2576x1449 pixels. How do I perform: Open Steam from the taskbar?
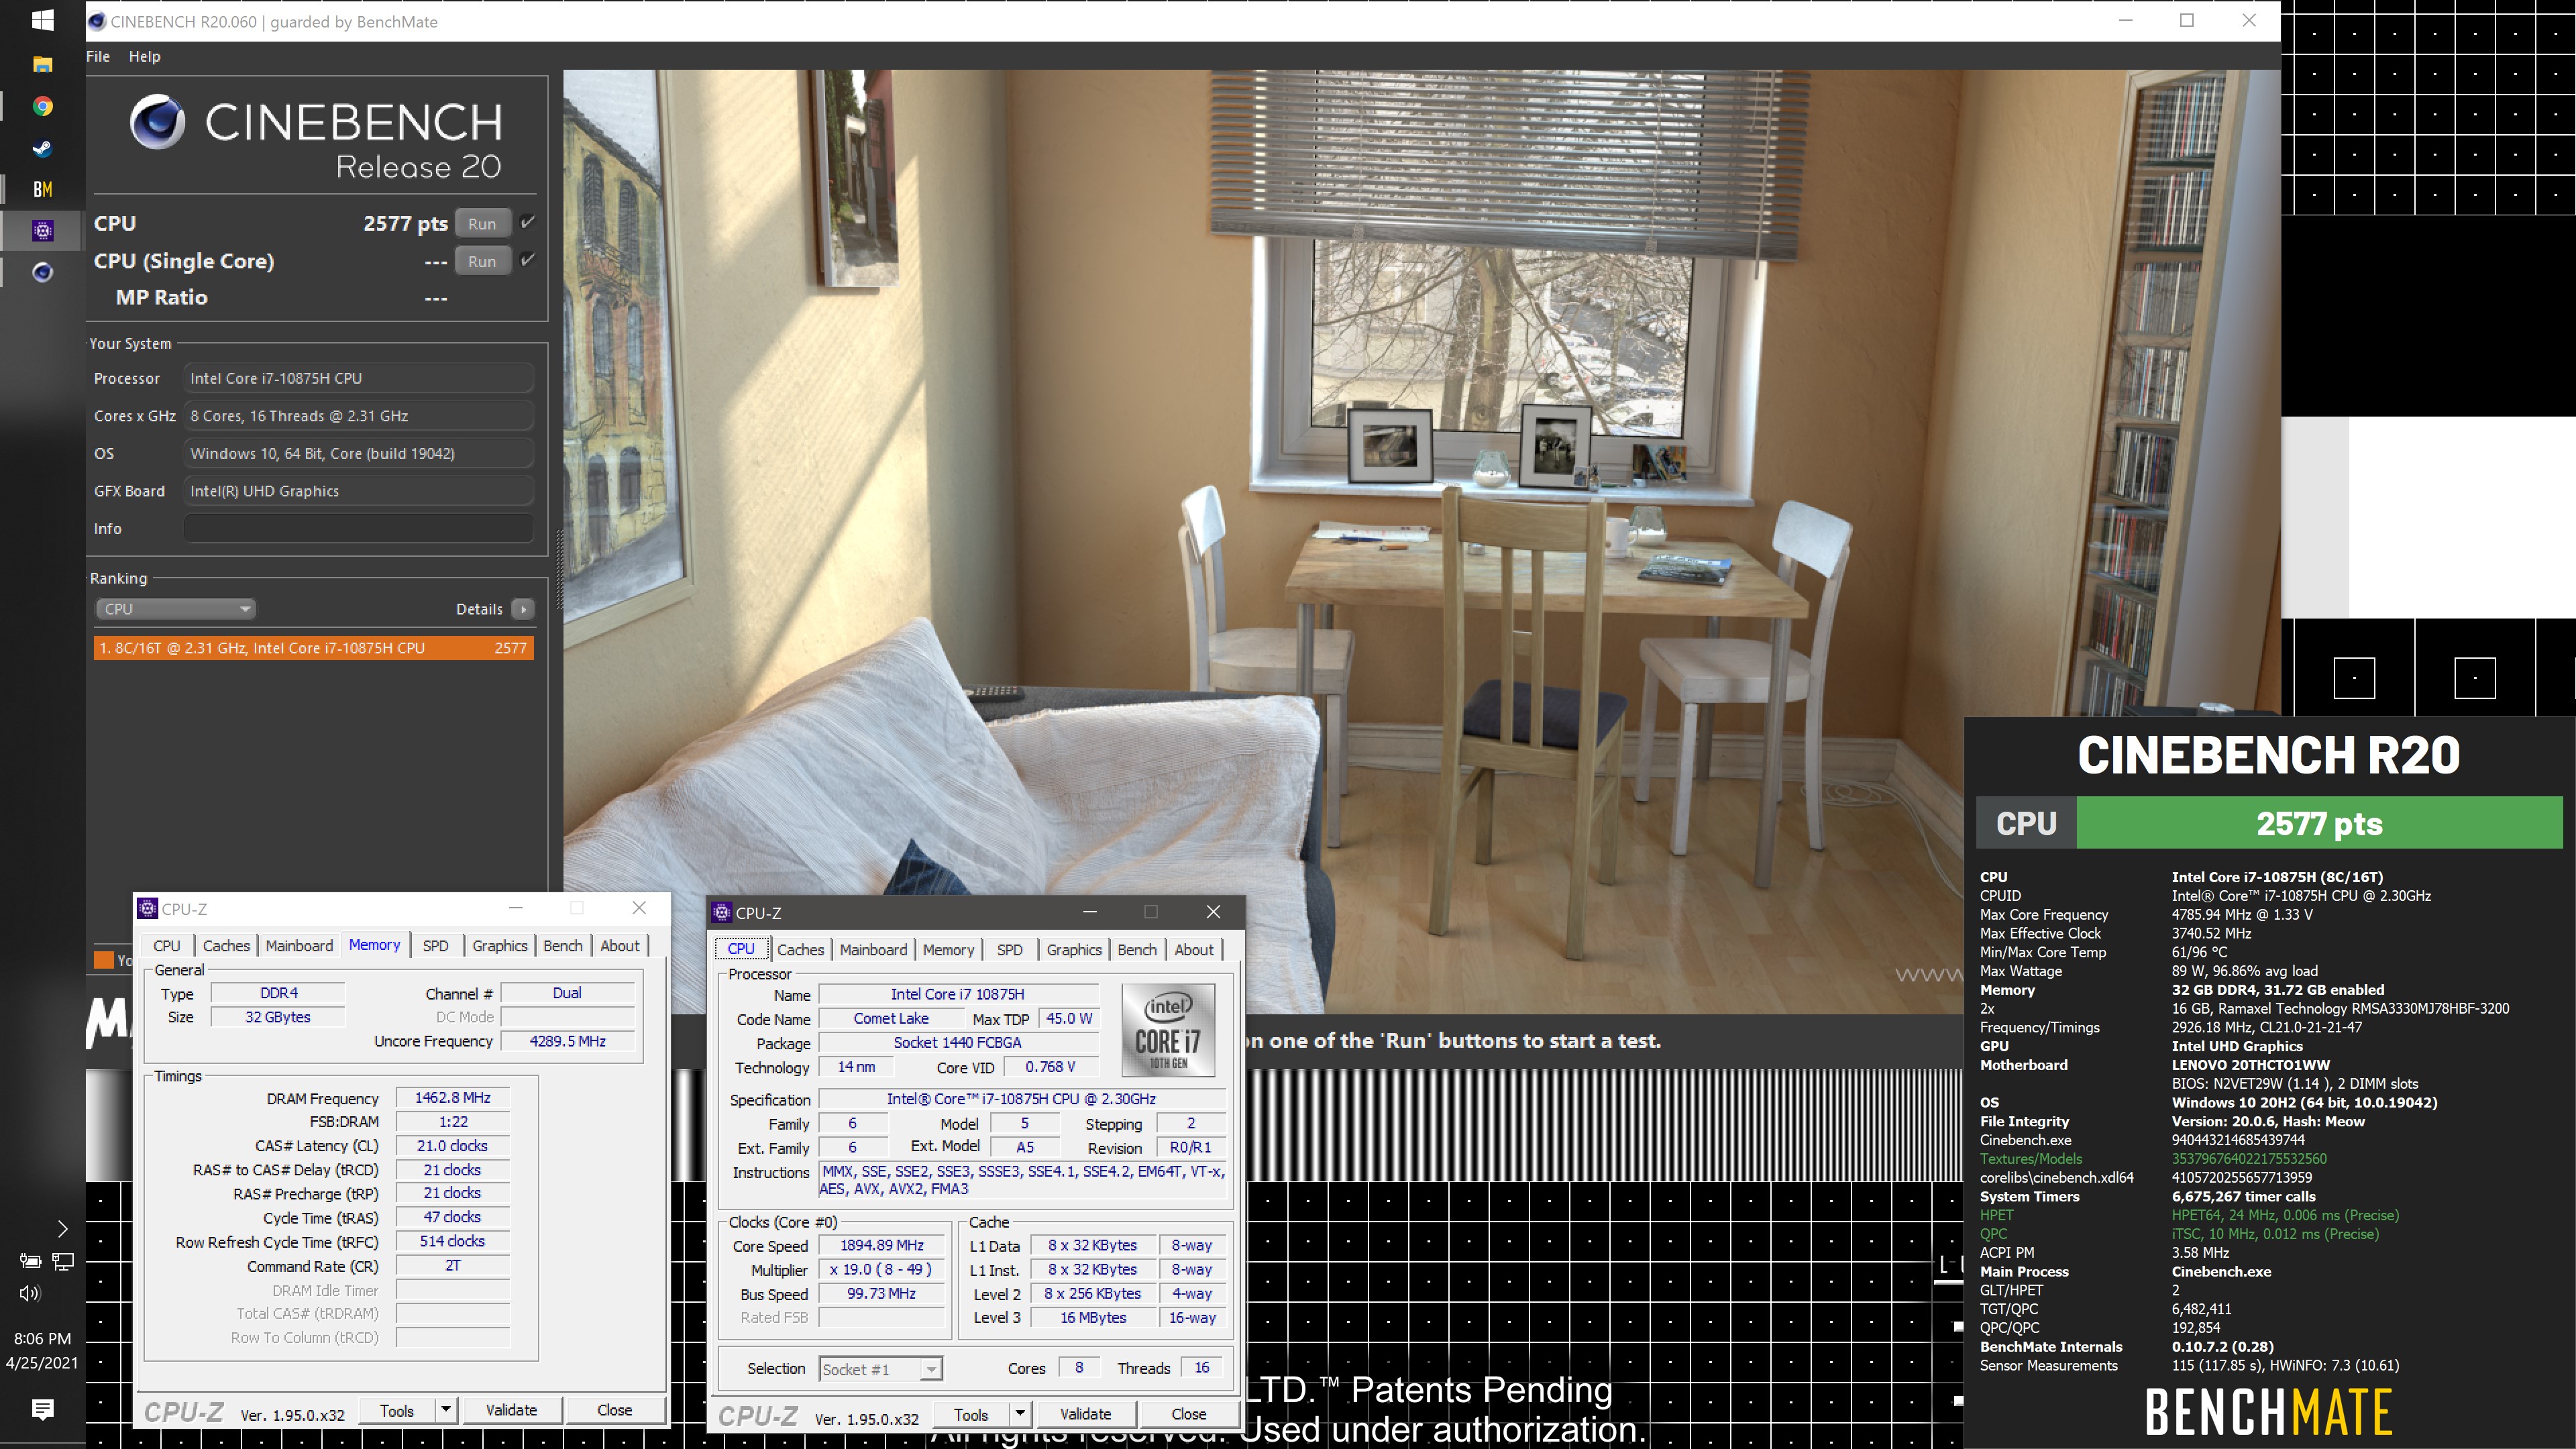pyautogui.click(x=42, y=148)
